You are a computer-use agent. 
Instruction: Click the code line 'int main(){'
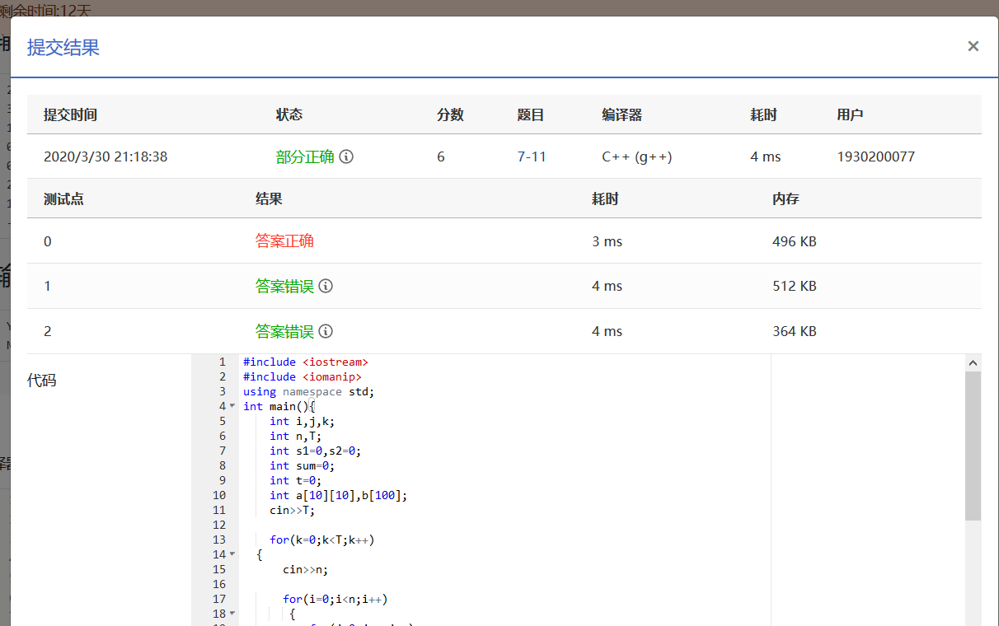pyautogui.click(x=279, y=406)
